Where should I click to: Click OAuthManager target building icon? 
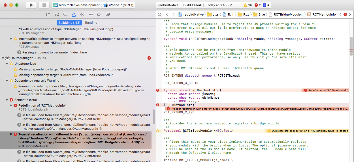(7, 58)
